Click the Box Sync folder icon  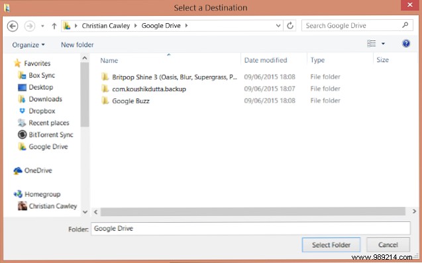click(x=22, y=75)
